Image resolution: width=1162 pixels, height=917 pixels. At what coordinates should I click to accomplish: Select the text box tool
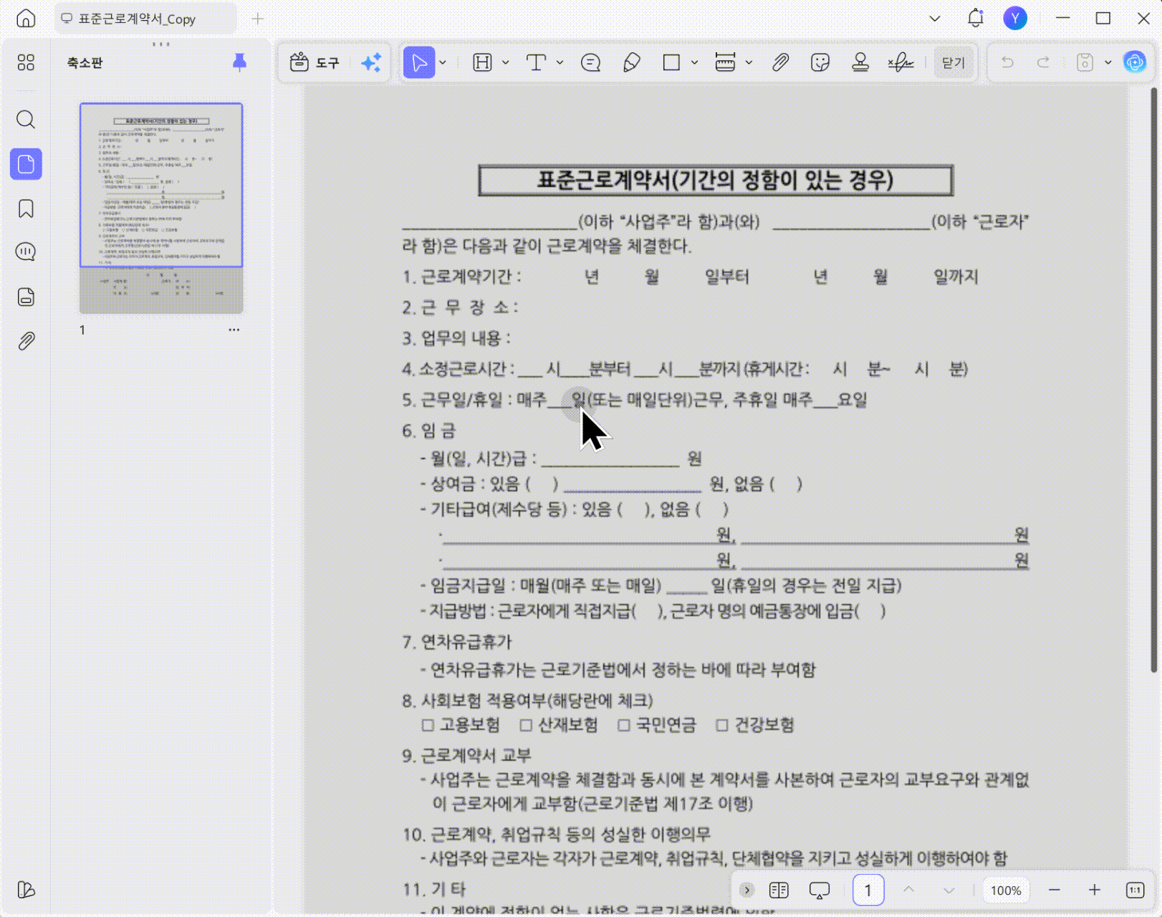click(x=537, y=63)
